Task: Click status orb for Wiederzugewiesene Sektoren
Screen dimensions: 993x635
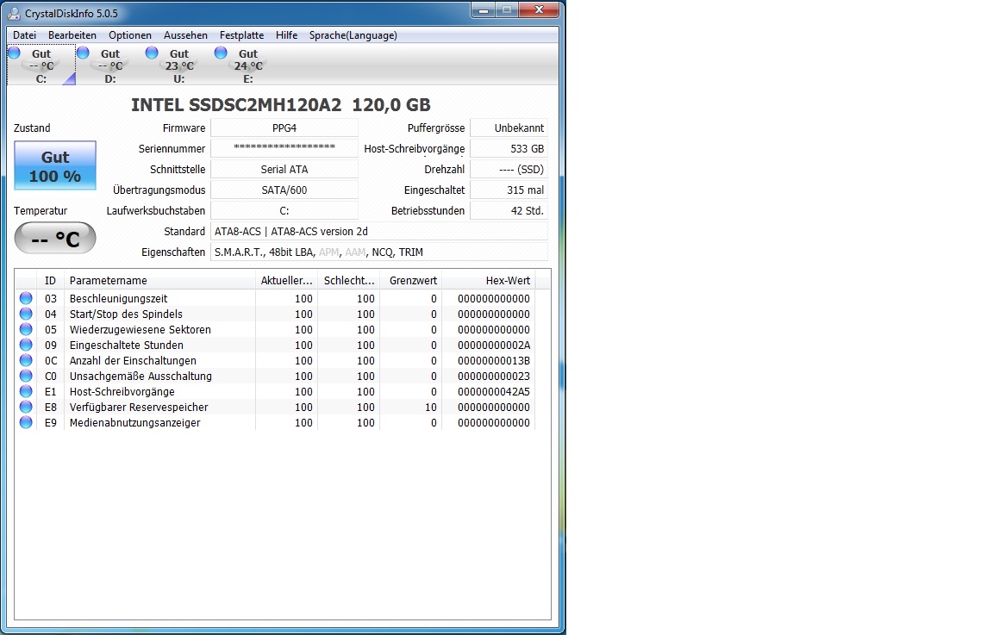Action: tap(26, 329)
